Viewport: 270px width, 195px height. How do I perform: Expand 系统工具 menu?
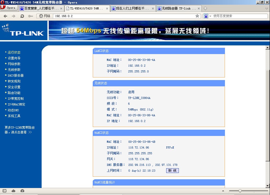coord(14,116)
